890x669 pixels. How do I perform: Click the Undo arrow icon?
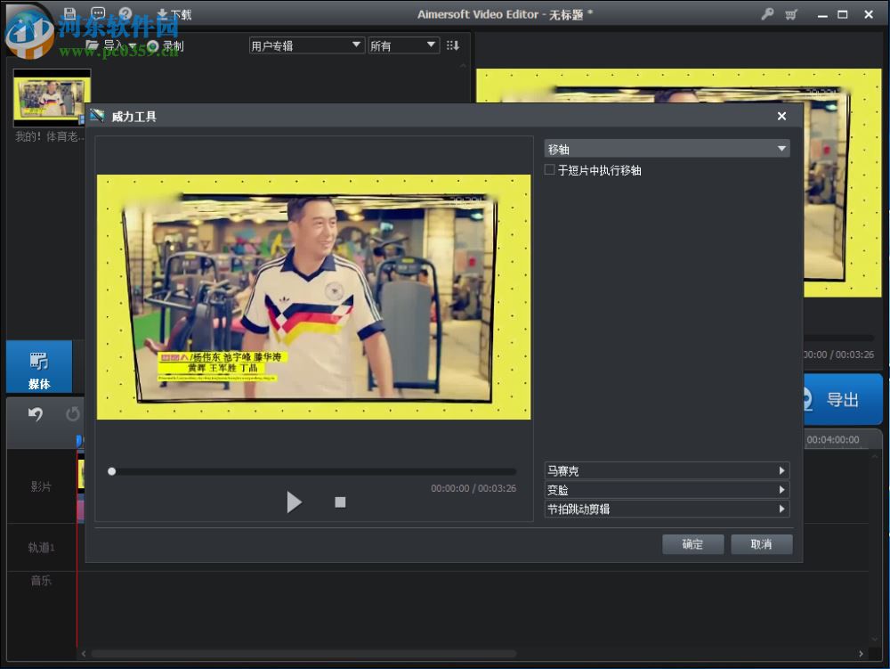click(x=36, y=412)
